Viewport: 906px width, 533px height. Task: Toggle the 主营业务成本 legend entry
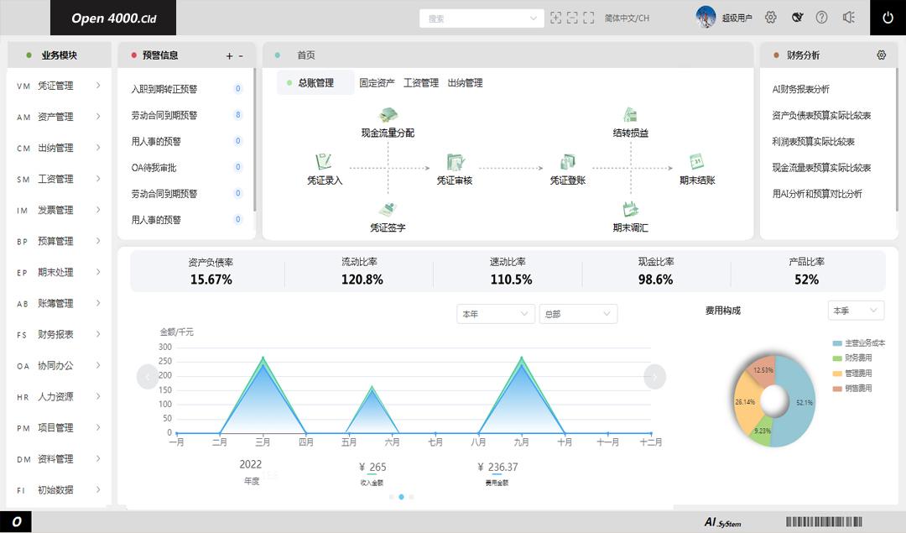pos(859,342)
